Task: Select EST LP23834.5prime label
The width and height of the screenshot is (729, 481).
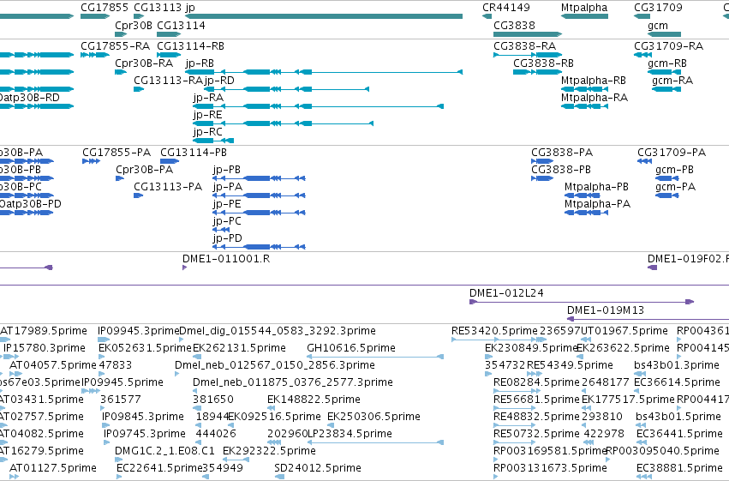Action: pyautogui.click(x=350, y=434)
